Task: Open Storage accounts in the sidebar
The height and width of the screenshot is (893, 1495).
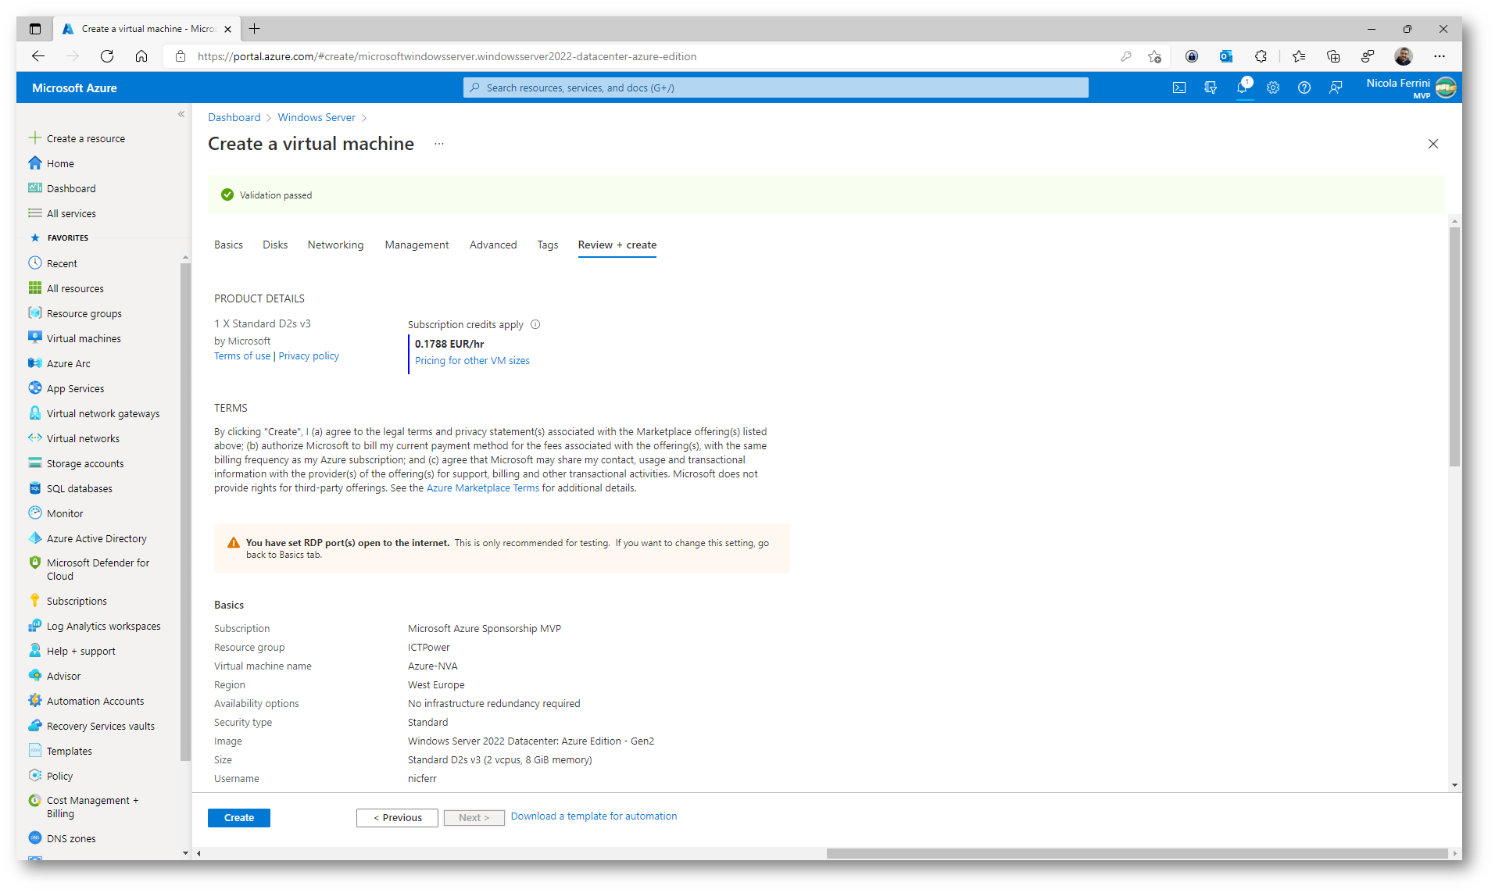Action: 85,463
